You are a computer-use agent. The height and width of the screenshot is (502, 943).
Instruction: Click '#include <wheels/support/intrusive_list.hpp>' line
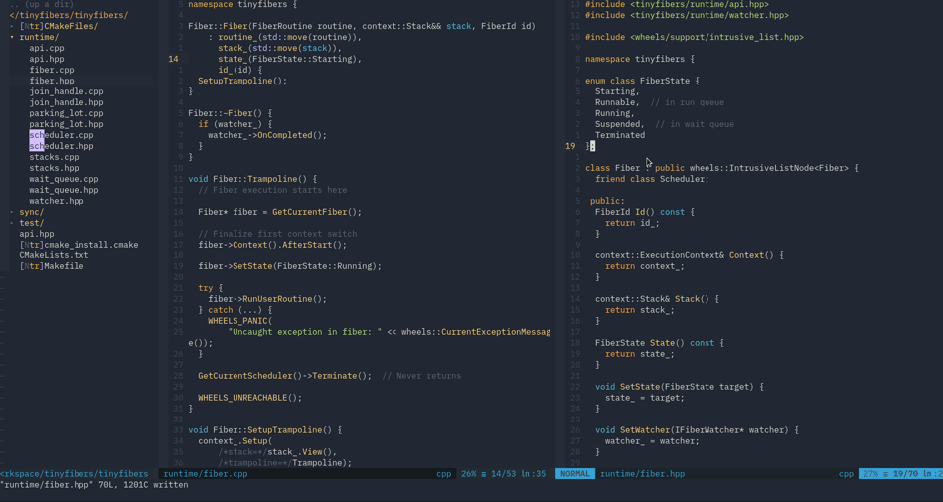click(x=695, y=37)
